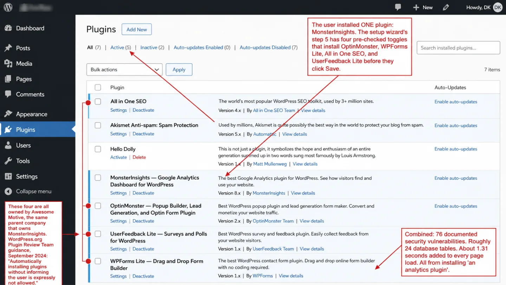Show the Inactive (2) plugins filter
The height and width of the screenshot is (285, 506).
pyautogui.click(x=152, y=47)
